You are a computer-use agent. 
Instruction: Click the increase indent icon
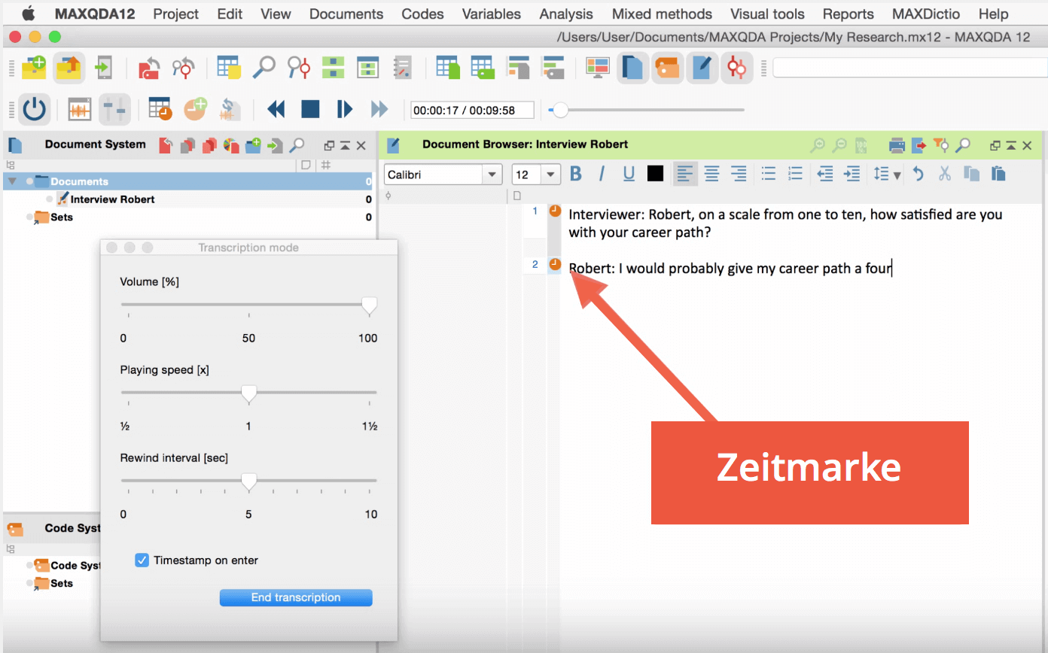852,174
